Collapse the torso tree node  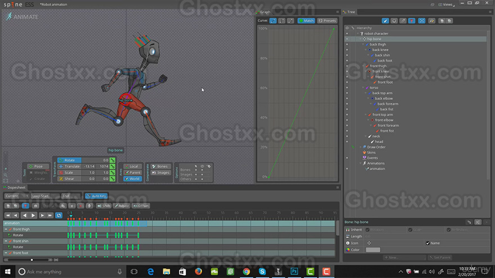pos(363,88)
